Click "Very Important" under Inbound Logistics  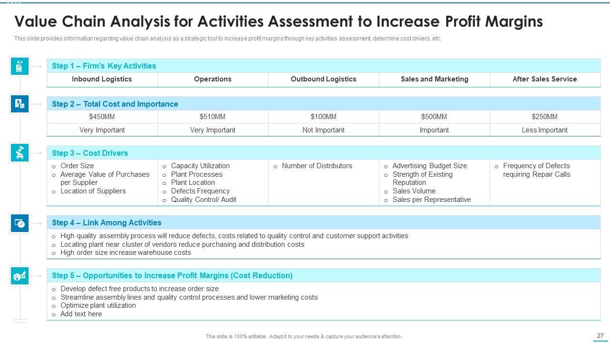102,130
